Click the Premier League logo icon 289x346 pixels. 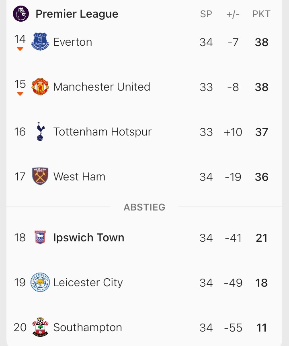[x=21, y=14]
